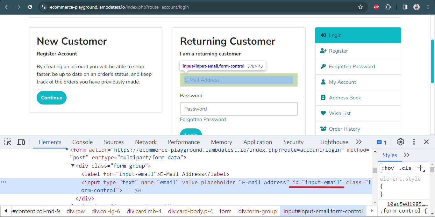
Task: Click the new style rule plus icon
Action: (x=421, y=168)
